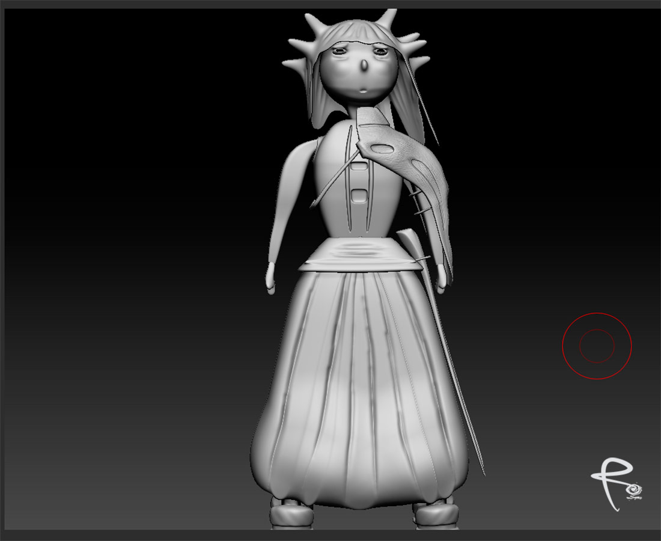
Task: Click the waist sash above the skirt
Action: [x=359, y=254]
